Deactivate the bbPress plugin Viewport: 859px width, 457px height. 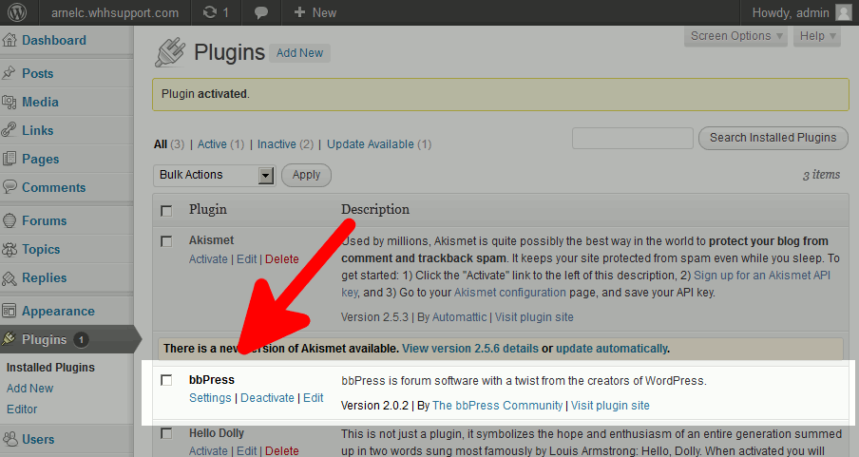(x=267, y=397)
